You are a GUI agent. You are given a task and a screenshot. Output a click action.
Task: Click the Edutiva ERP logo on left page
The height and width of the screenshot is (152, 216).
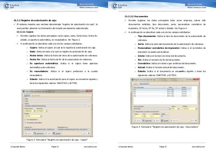click(x=14, y=6)
